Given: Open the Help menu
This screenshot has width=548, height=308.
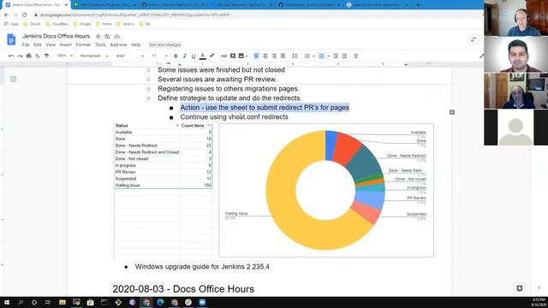Looking at the screenshot, I should [135, 44].
